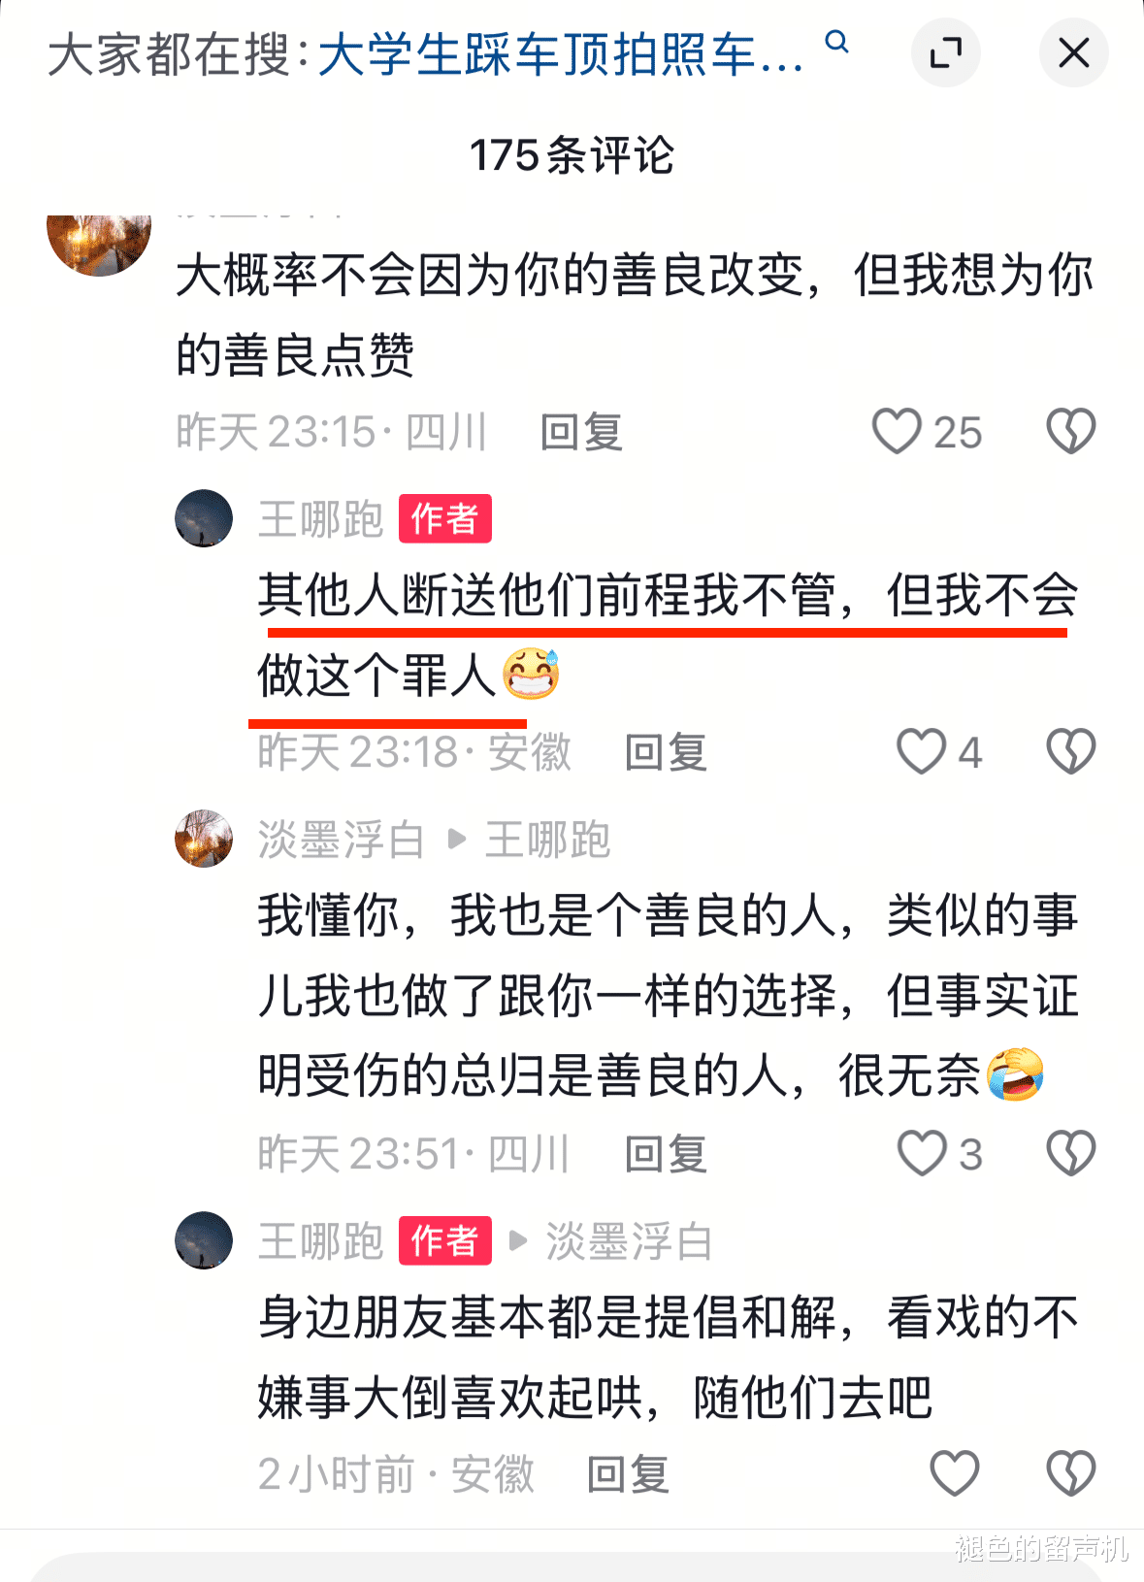
Task: Open trending search 大学生踩车顶拍照车 link
Action: (561, 54)
